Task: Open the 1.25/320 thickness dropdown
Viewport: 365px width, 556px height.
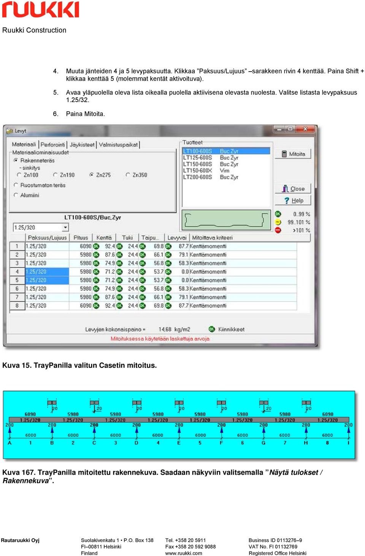Action: coord(65,227)
